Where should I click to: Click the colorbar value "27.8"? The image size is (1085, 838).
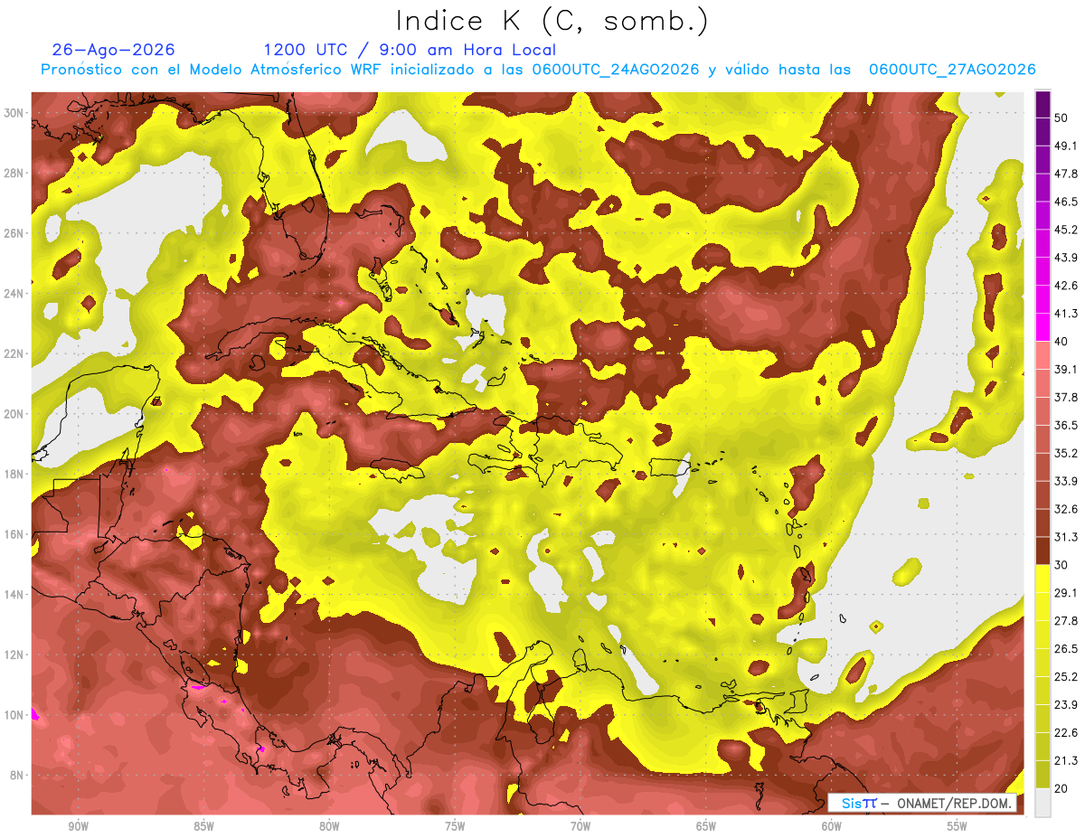click(x=1066, y=621)
